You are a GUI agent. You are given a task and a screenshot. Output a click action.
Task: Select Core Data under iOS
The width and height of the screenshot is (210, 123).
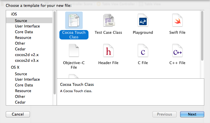pos(24,32)
